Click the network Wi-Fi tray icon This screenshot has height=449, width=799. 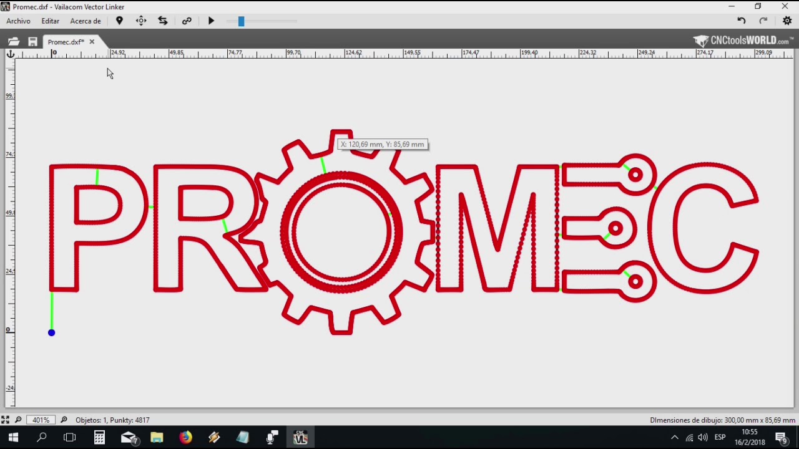point(690,438)
